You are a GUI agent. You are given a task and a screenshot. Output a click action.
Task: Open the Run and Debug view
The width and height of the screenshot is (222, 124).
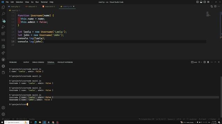[x=3, y=27]
